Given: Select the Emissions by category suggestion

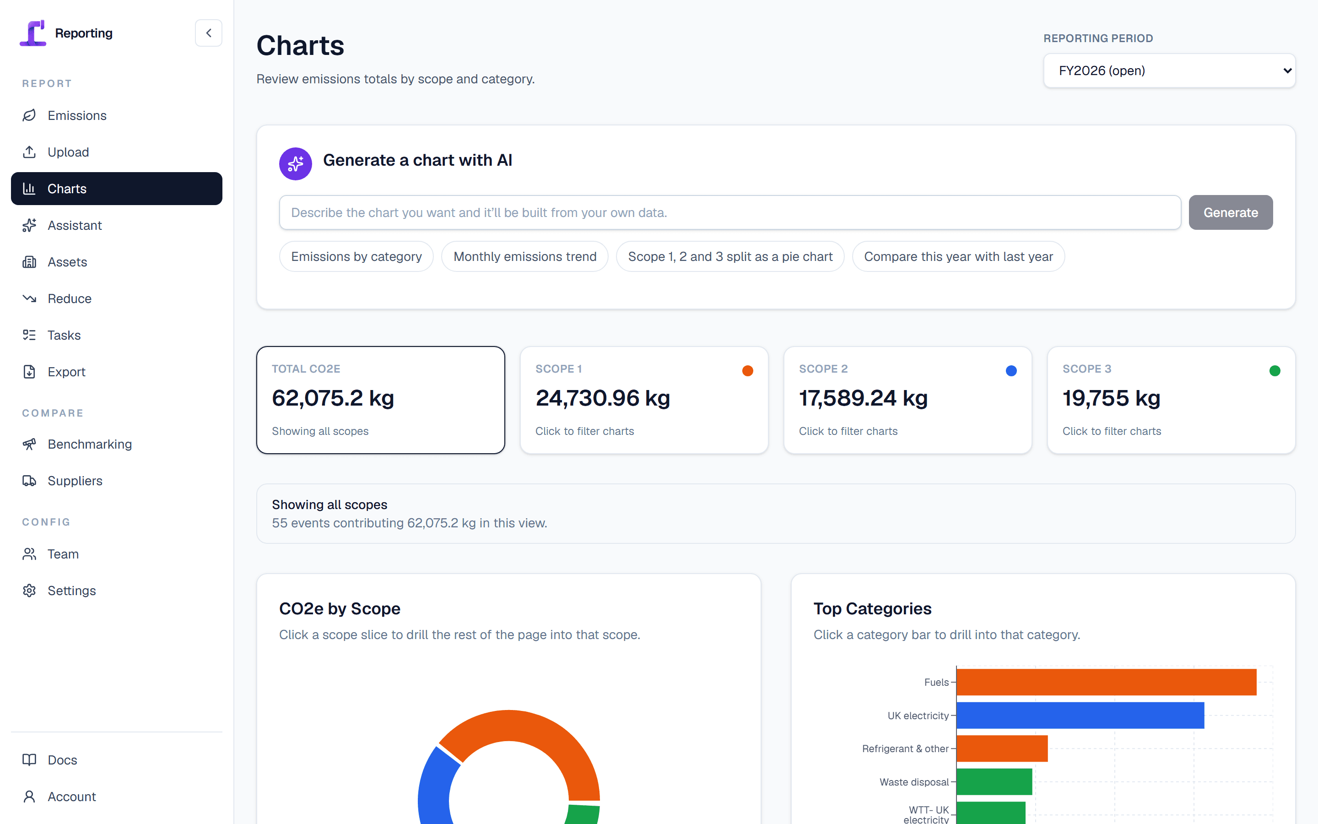Looking at the screenshot, I should click(x=356, y=256).
